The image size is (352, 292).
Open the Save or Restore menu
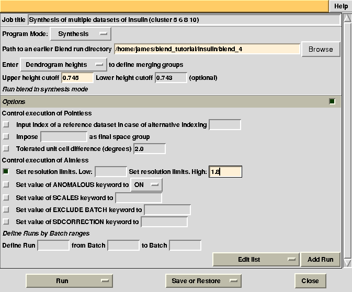pos(202,281)
